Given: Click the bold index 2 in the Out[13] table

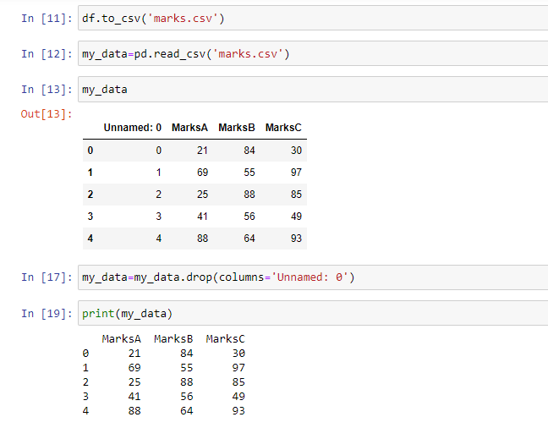Looking at the screenshot, I should [90, 195].
